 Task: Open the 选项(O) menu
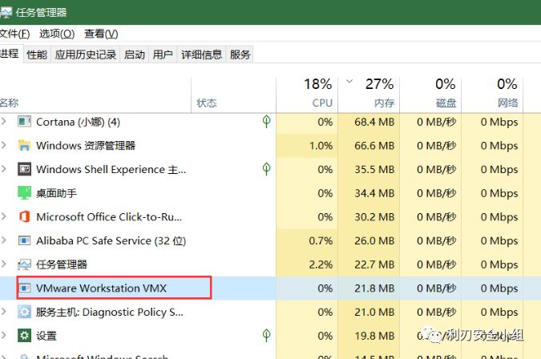(57, 34)
